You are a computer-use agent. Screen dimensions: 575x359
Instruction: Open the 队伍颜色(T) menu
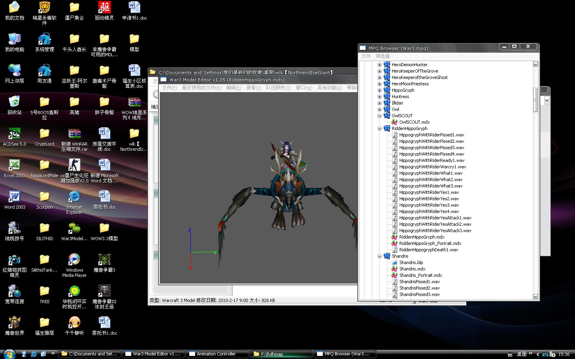click(278, 88)
